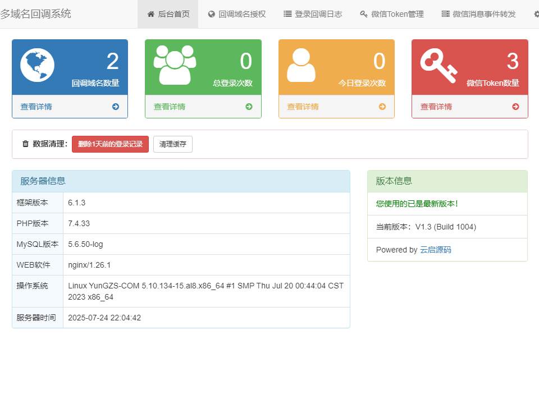Click the 清理缓存 button

click(173, 144)
